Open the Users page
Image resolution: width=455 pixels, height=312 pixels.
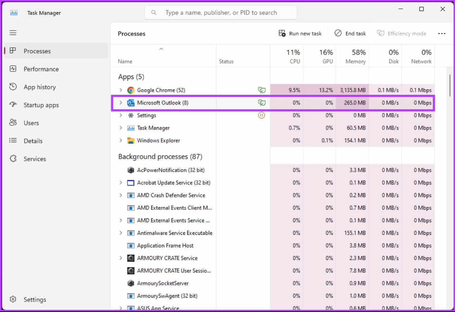[55, 123]
